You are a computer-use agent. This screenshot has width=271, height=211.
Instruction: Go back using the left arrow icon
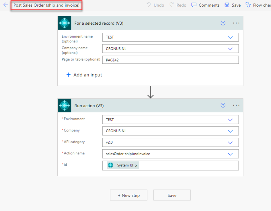click(x=6, y=5)
